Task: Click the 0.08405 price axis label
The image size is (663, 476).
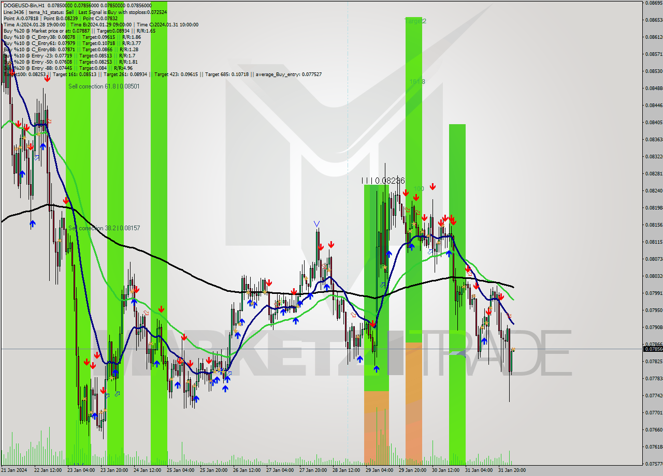Action: pyautogui.click(x=654, y=122)
